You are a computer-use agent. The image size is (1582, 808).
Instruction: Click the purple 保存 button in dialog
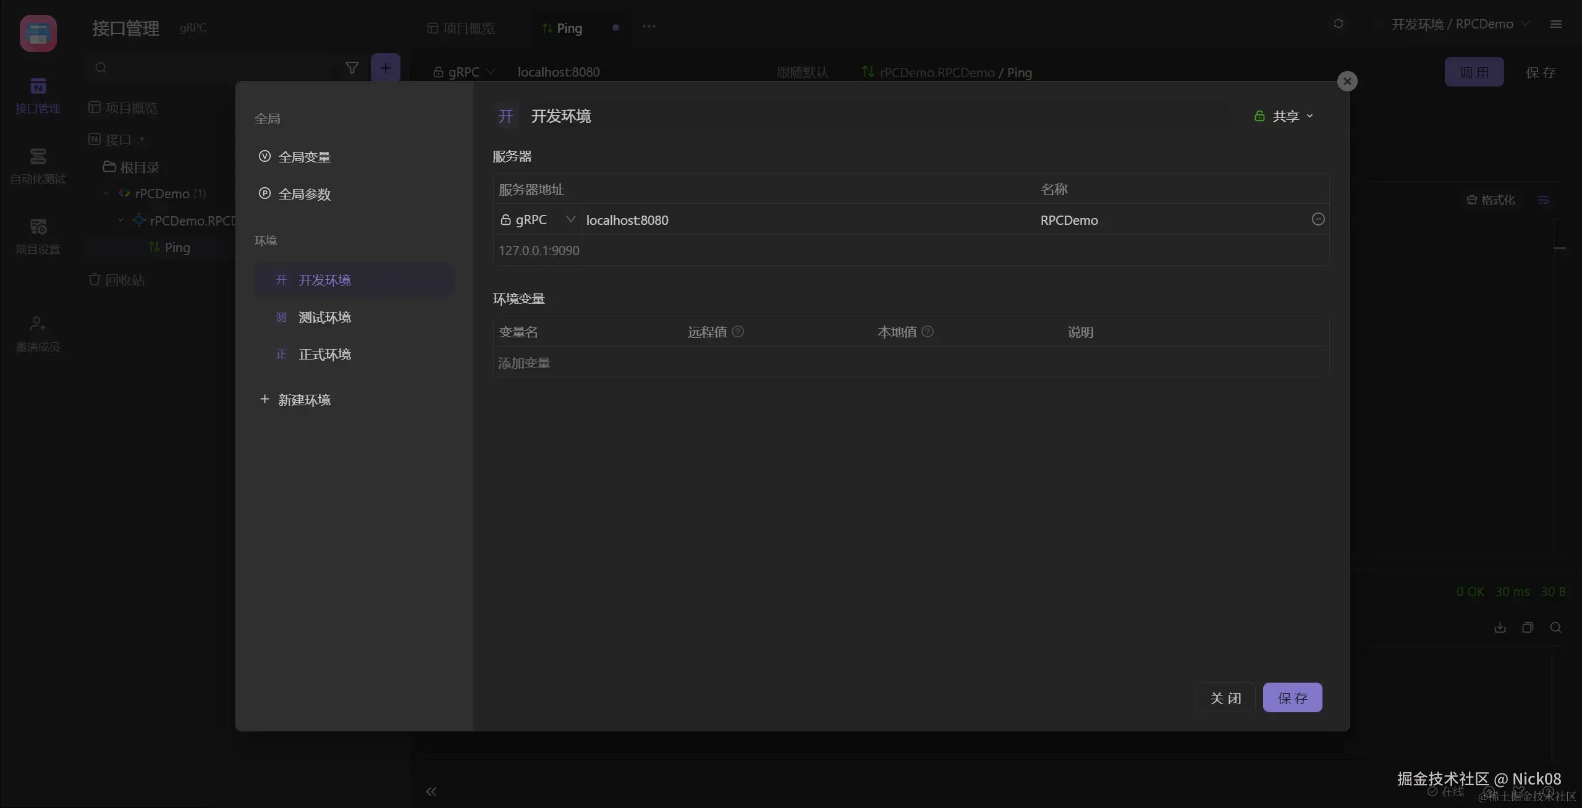(1292, 697)
